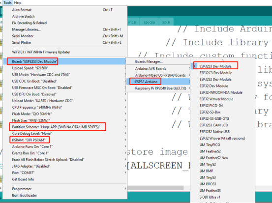
Task: Expand Core Debug Level: "None"
Action: pos(65,134)
